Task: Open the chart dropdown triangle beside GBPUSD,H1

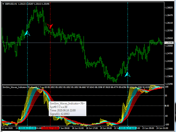Action: pos(3,4)
